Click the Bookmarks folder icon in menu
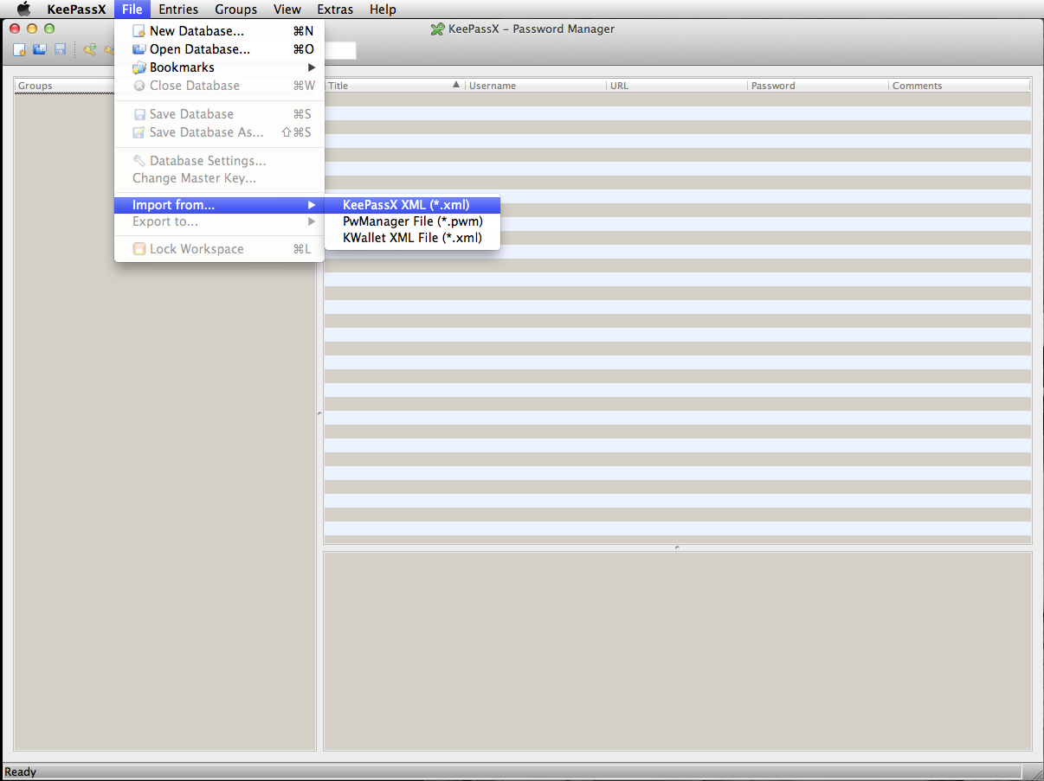Screen dimensions: 1044x781 click(139, 67)
